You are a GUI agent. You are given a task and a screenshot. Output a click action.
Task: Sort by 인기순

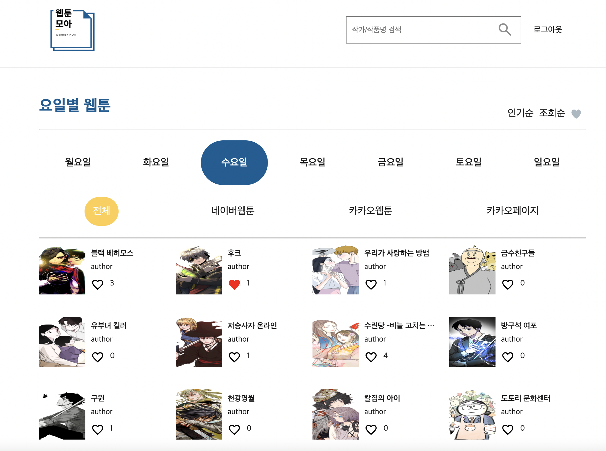tap(520, 113)
